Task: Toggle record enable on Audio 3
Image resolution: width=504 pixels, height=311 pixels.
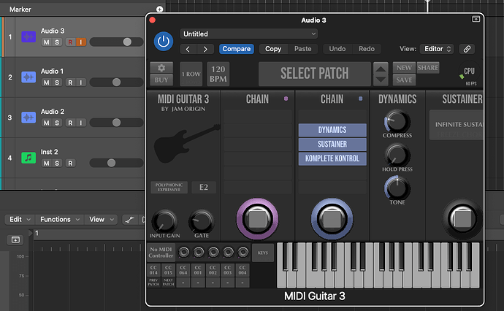Action: (x=70, y=42)
